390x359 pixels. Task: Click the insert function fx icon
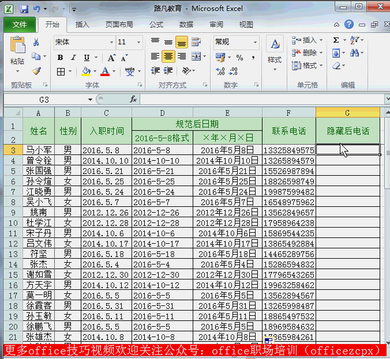pyautogui.click(x=133, y=99)
